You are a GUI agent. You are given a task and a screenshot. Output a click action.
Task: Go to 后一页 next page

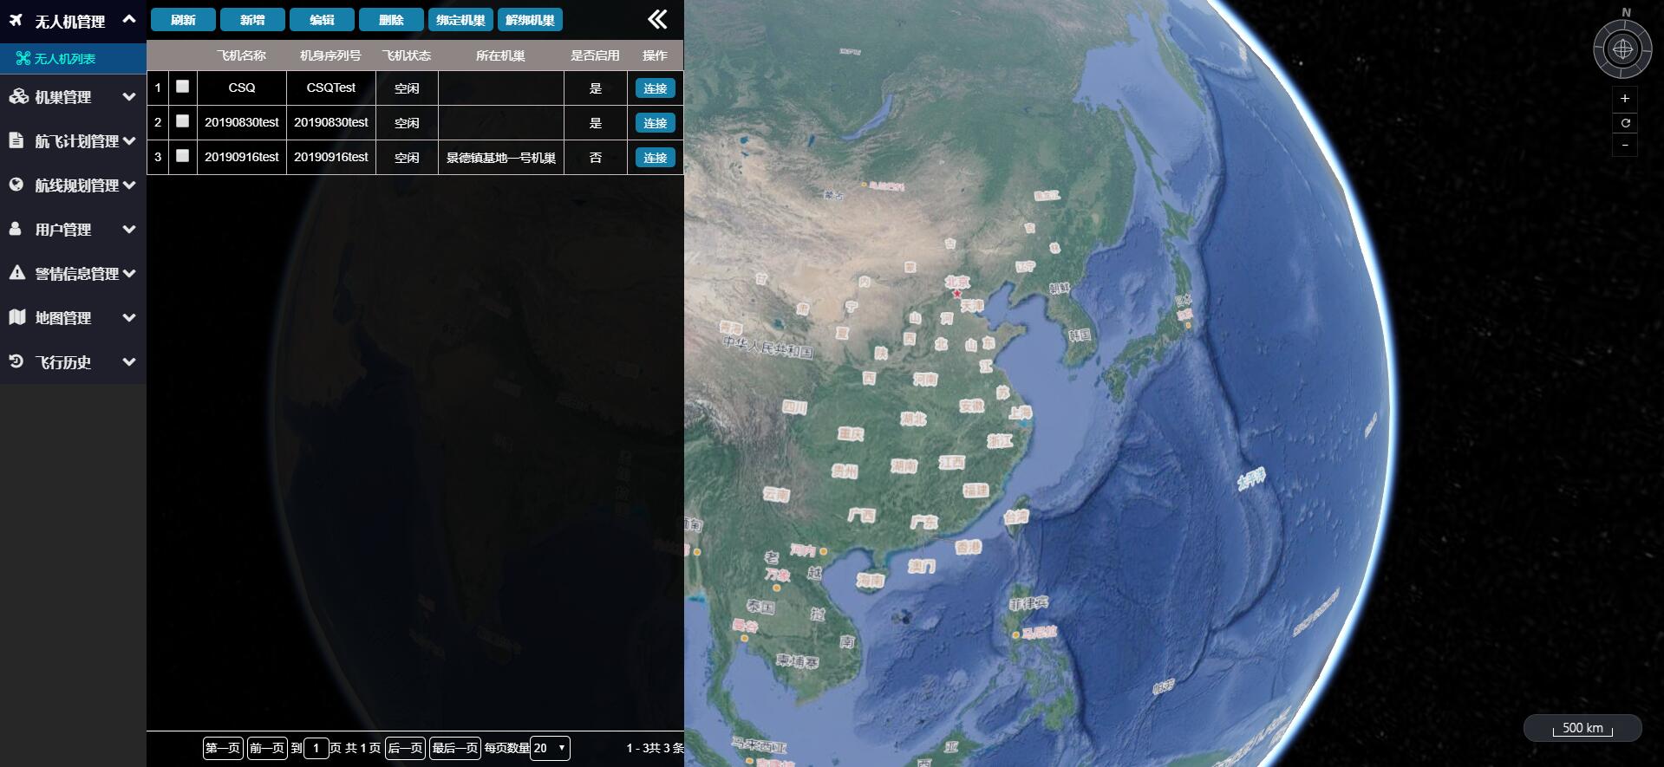pos(405,748)
